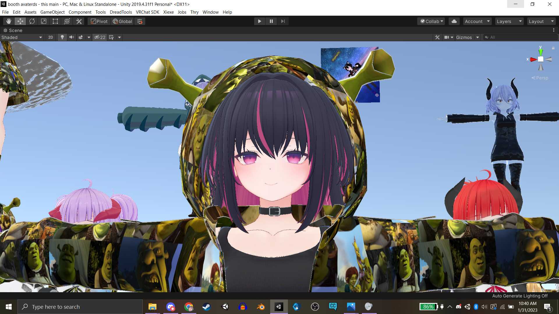Open custom editor tools icon
The width and height of the screenshot is (559, 314).
(79, 21)
